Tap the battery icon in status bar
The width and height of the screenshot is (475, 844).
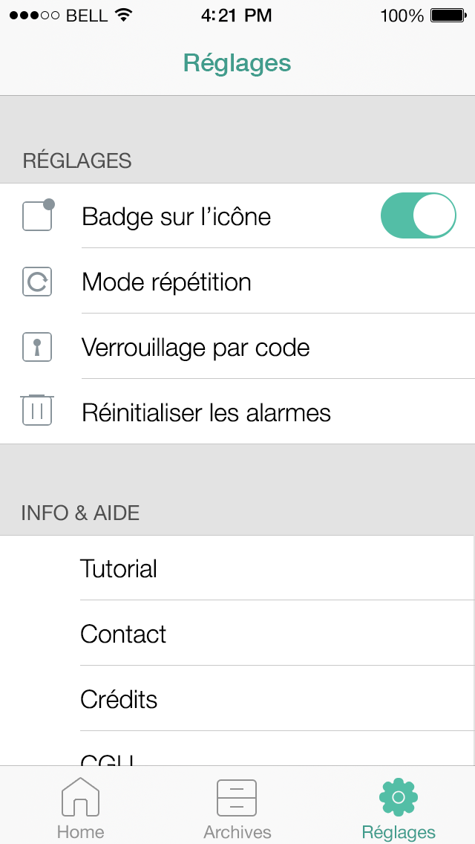tap(448, 16)
